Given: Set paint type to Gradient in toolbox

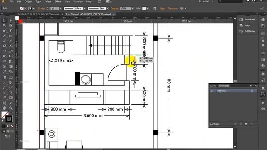Looking at the screenshot, I should [x=8, y=126].
